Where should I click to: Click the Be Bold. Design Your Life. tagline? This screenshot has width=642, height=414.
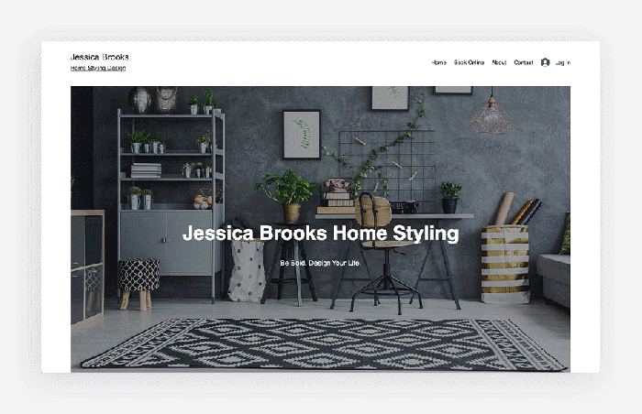click(320, 263)
